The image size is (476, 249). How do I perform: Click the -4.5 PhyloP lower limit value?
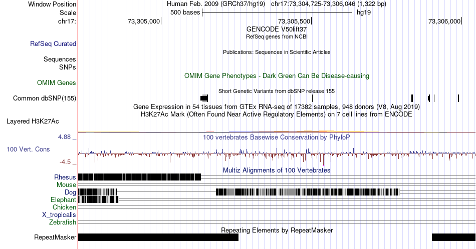pyautogui.click(x=65, y=162)
